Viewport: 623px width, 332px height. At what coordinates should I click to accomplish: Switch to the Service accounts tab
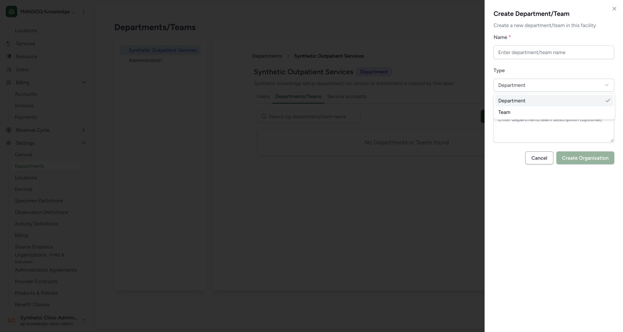[347, 97]
